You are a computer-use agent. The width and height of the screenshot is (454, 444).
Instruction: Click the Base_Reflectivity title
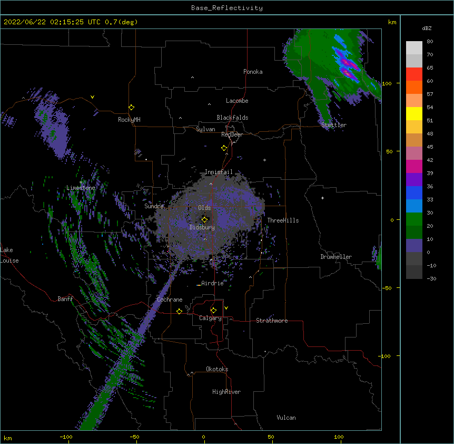pyautogui.click(x=227, y=8)
